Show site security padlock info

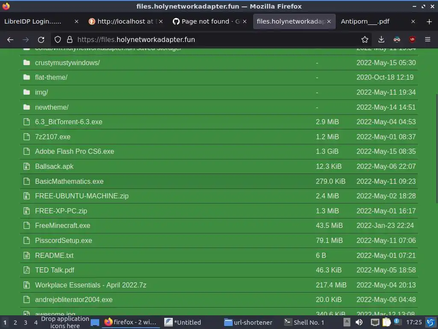pos(70,40)
